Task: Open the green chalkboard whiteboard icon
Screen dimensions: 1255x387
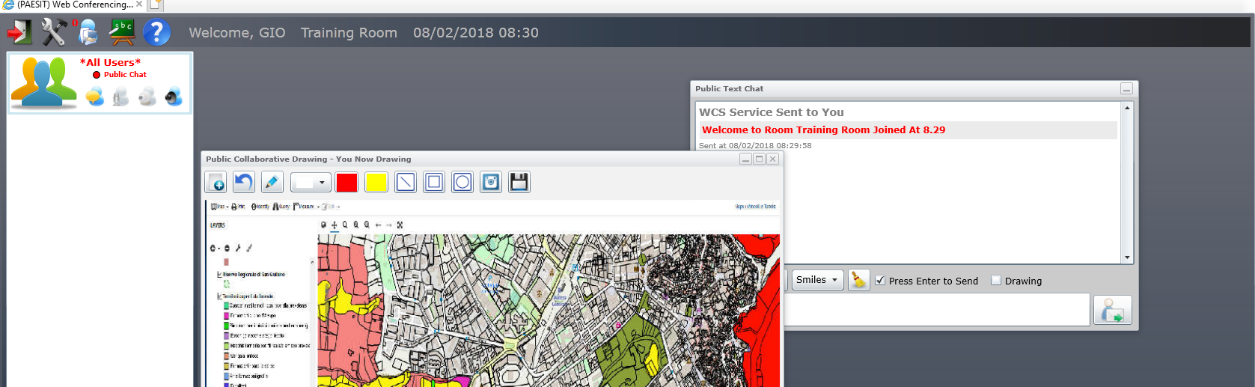Action: pos(122,32)
